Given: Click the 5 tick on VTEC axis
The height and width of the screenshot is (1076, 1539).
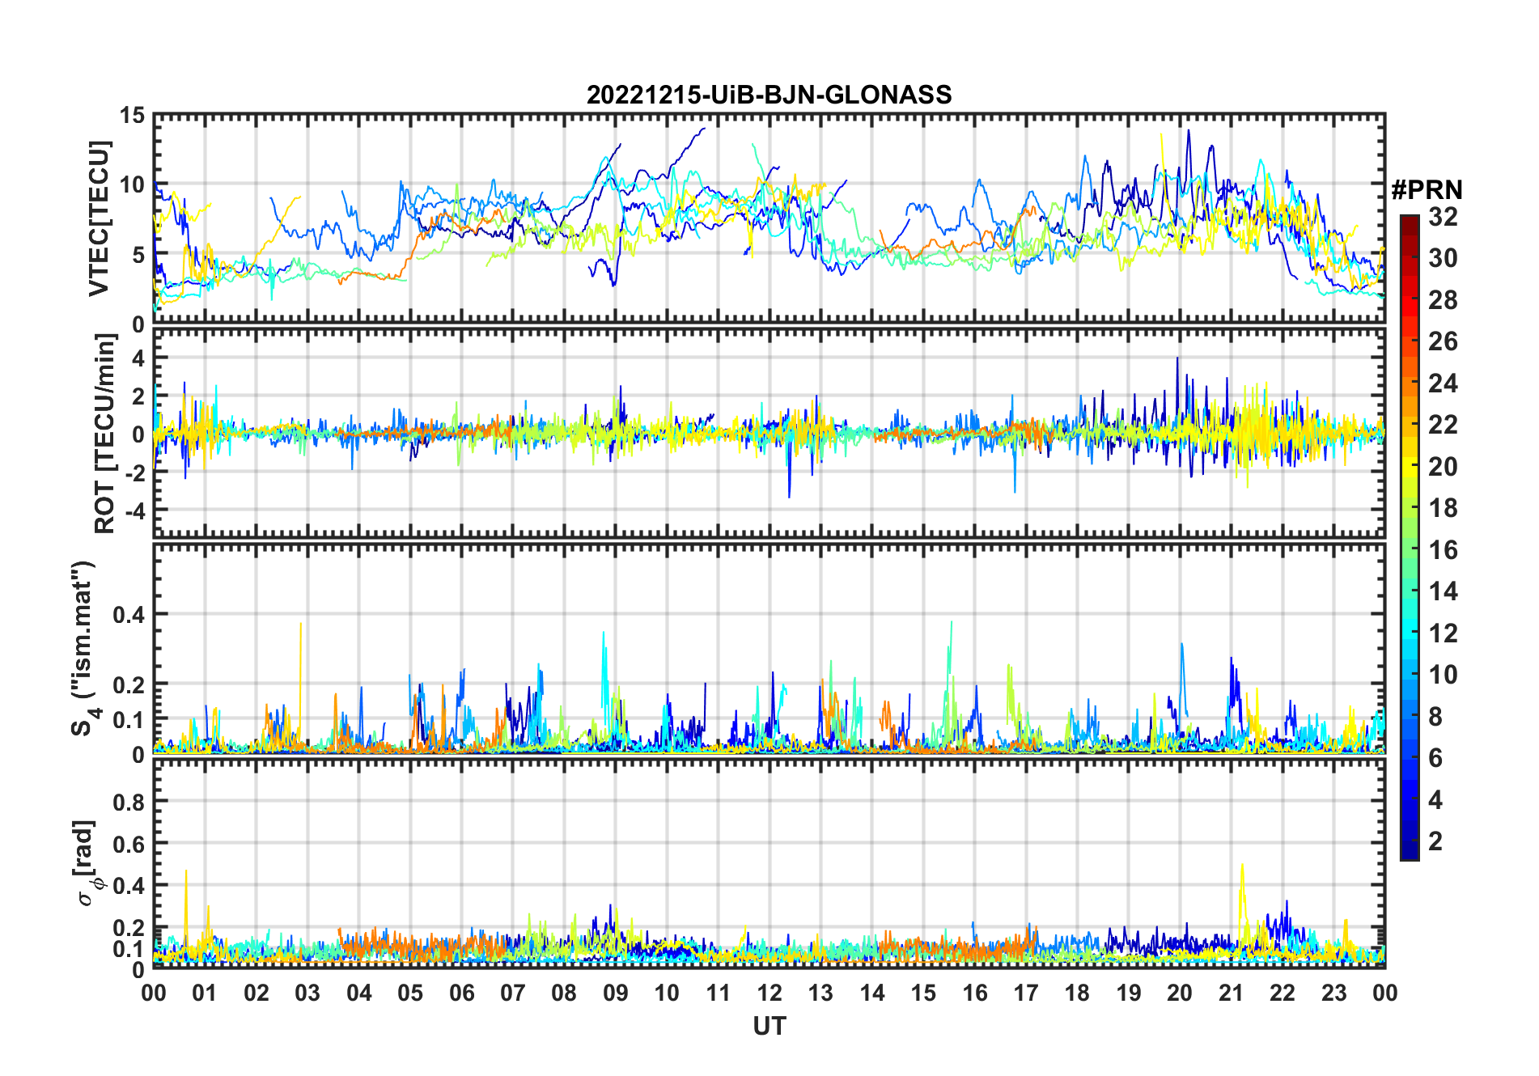Looking at the screenshot, I should pos(138,255).
